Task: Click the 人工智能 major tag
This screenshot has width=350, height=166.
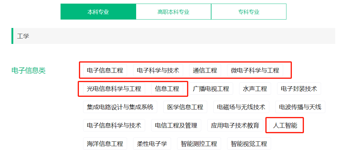Action: click(x=285, y=125)
